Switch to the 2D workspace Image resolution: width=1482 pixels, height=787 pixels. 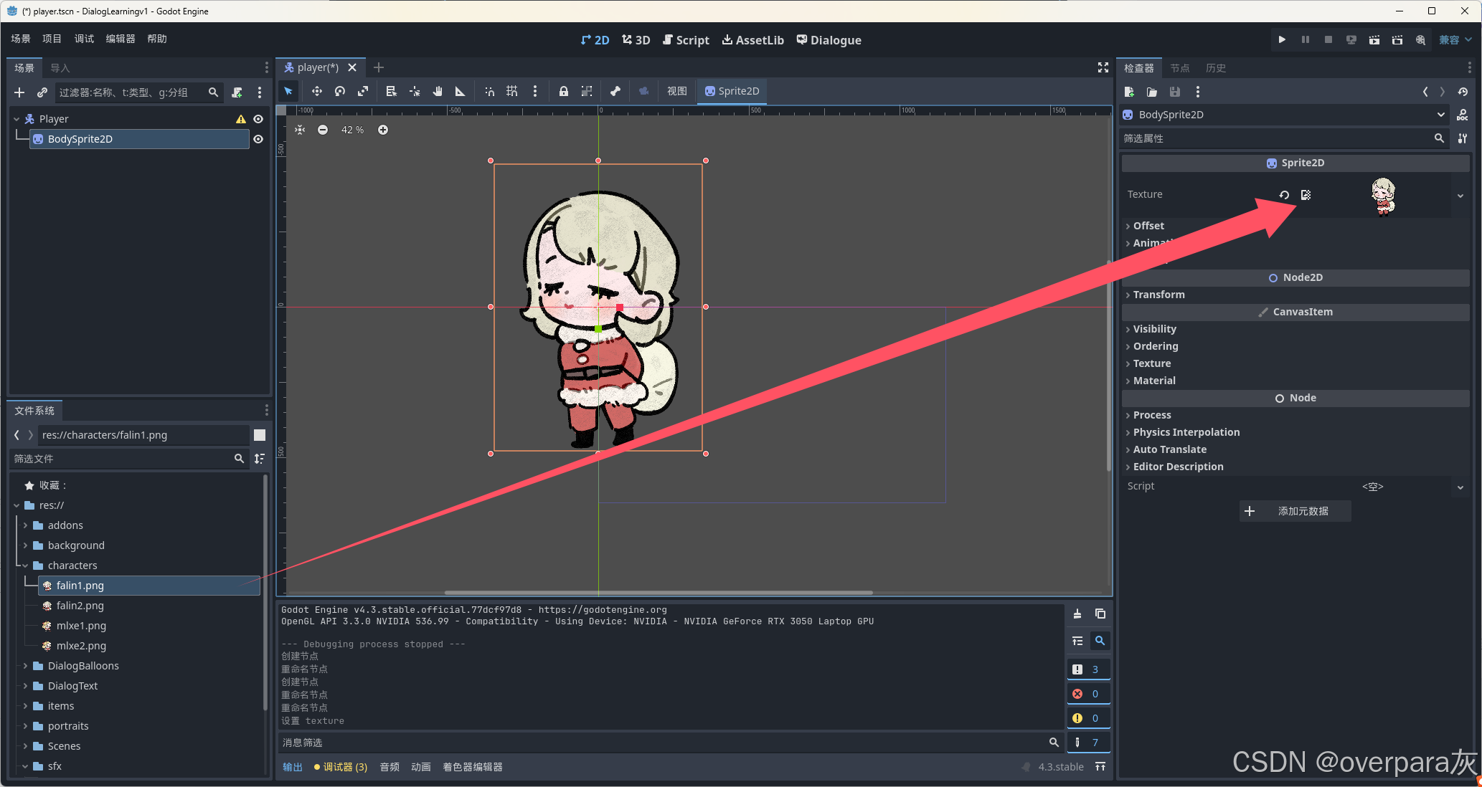pos(595,40)
